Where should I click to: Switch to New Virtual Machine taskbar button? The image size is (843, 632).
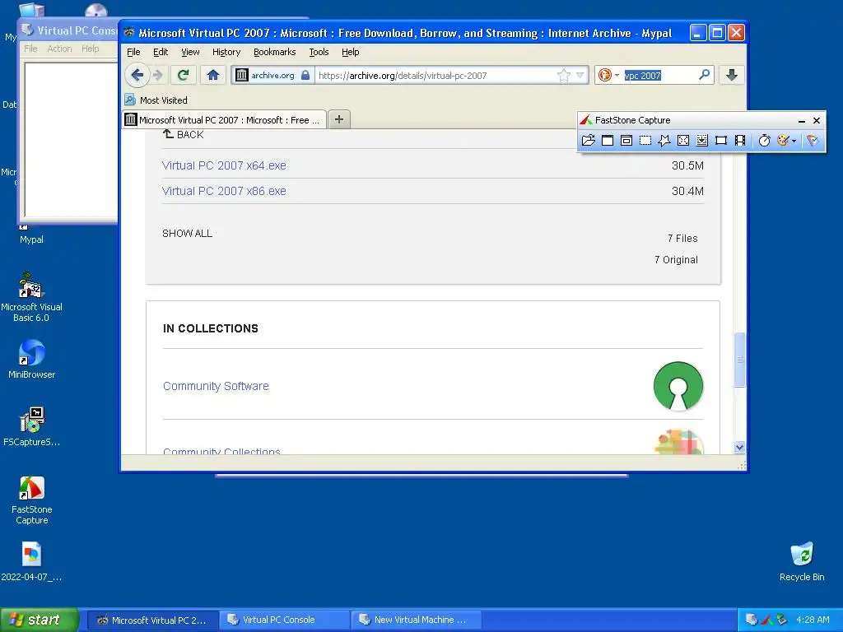(416, 620)
